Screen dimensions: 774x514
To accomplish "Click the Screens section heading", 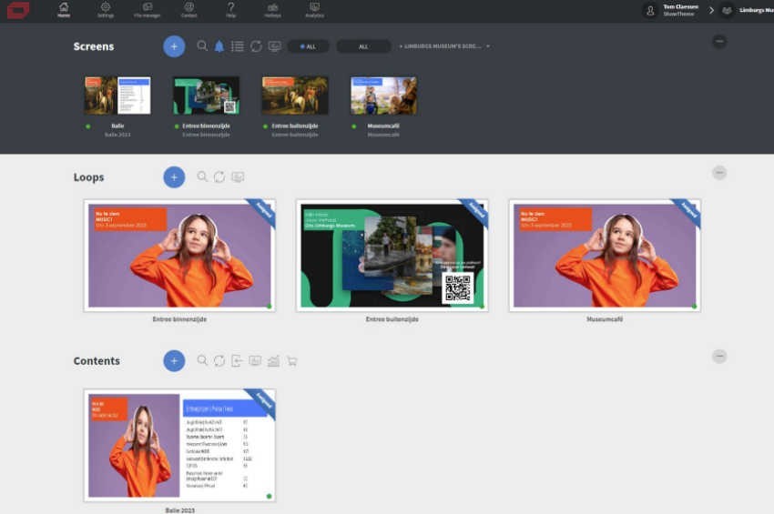I will pos(94,46).
